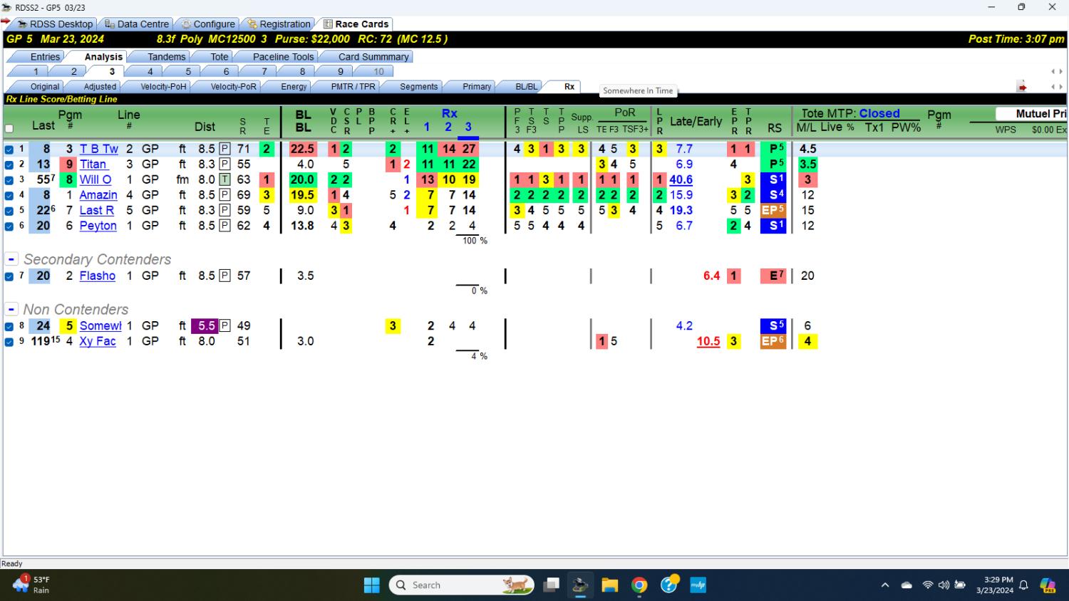Image resolution: width=1069 pixels, height=601 pixels.
Task: Click the Wi-Fi icon in system tray
Action: [x=927, y=585]
